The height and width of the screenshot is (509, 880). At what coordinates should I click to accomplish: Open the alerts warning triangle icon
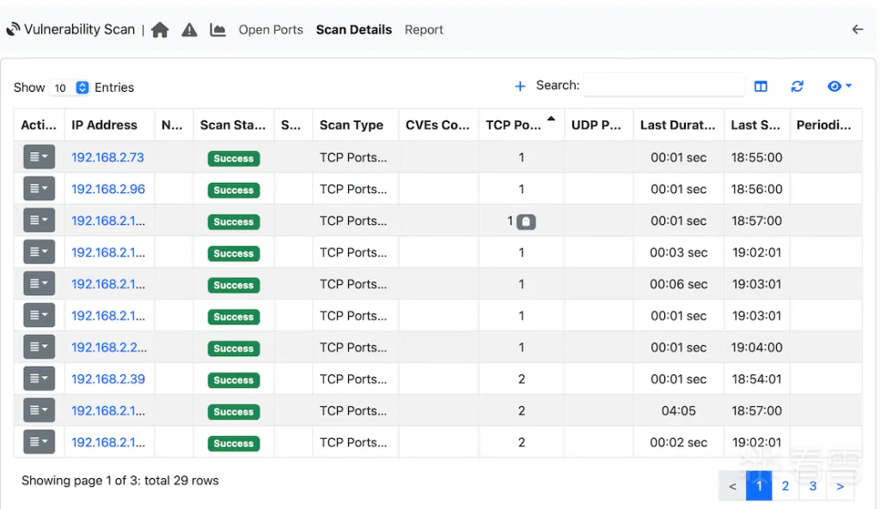pos(189,30)
